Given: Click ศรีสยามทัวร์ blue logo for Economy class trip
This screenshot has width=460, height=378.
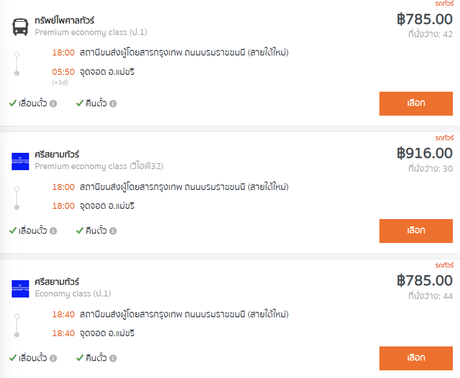Looking at the screenshot, I should (20, 289).
